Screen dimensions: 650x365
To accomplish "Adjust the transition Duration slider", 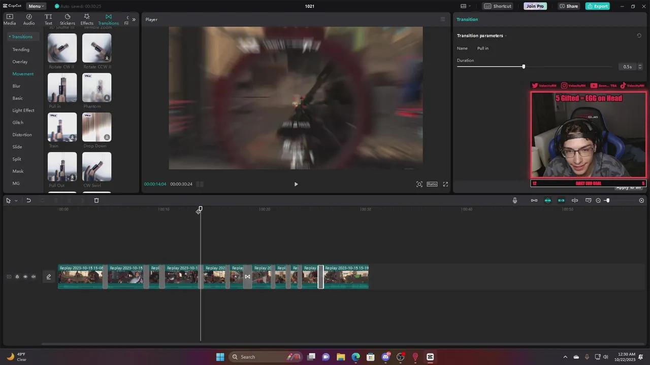I will tap(524, 66).
